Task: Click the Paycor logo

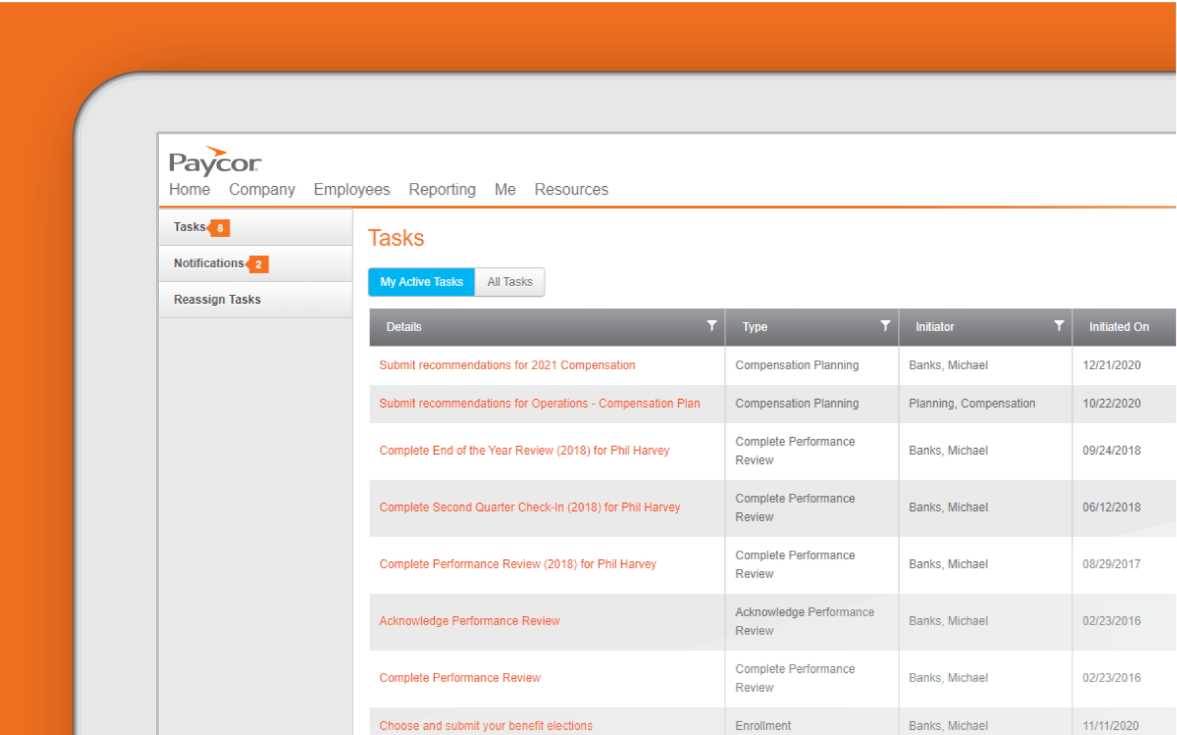Action: click(x=214, y=161)
